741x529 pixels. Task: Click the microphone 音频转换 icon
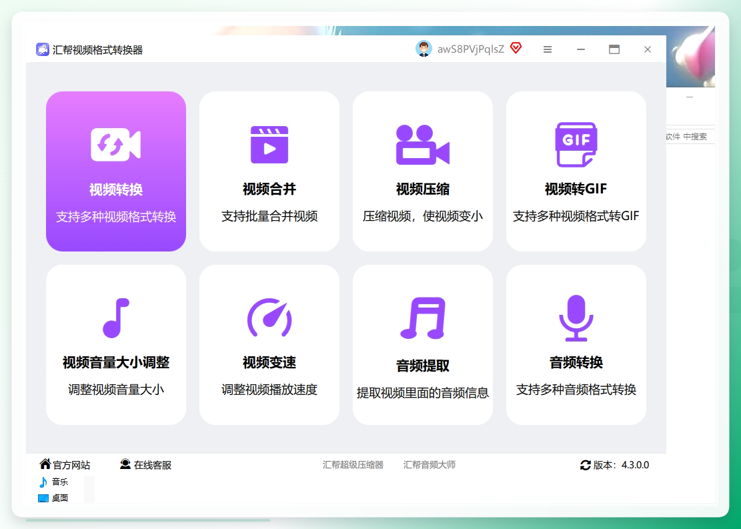pyautogui.click(x=576, y=318)
